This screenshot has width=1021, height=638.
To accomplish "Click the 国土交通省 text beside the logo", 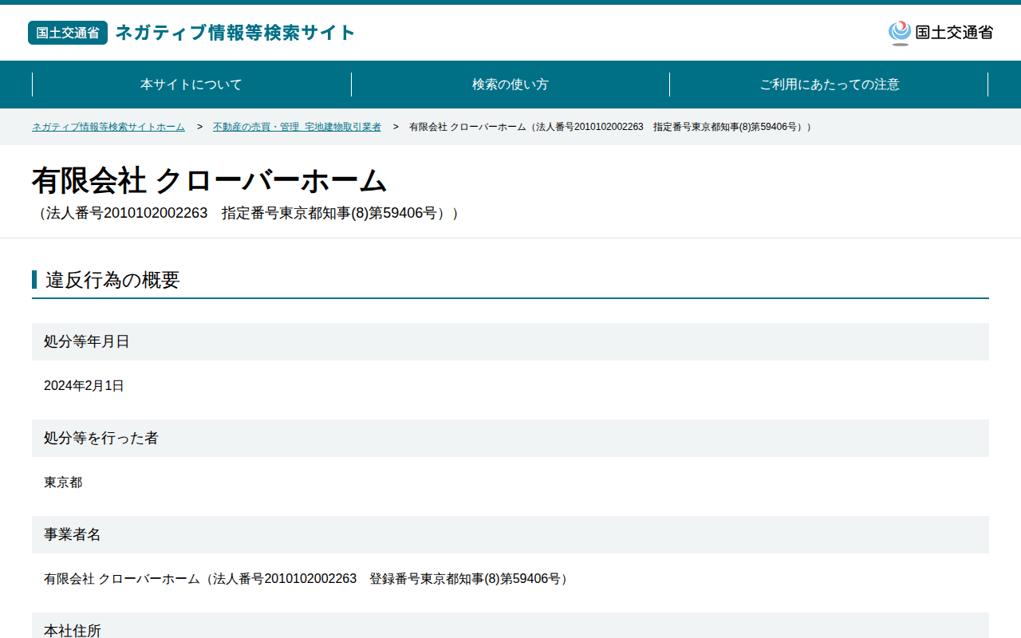I will [954, 33].
